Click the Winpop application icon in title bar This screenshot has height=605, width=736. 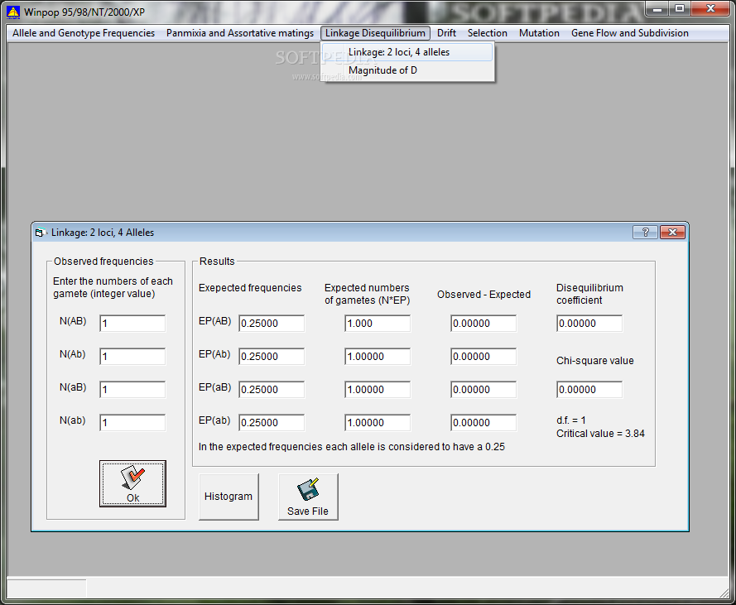(13, 12)
